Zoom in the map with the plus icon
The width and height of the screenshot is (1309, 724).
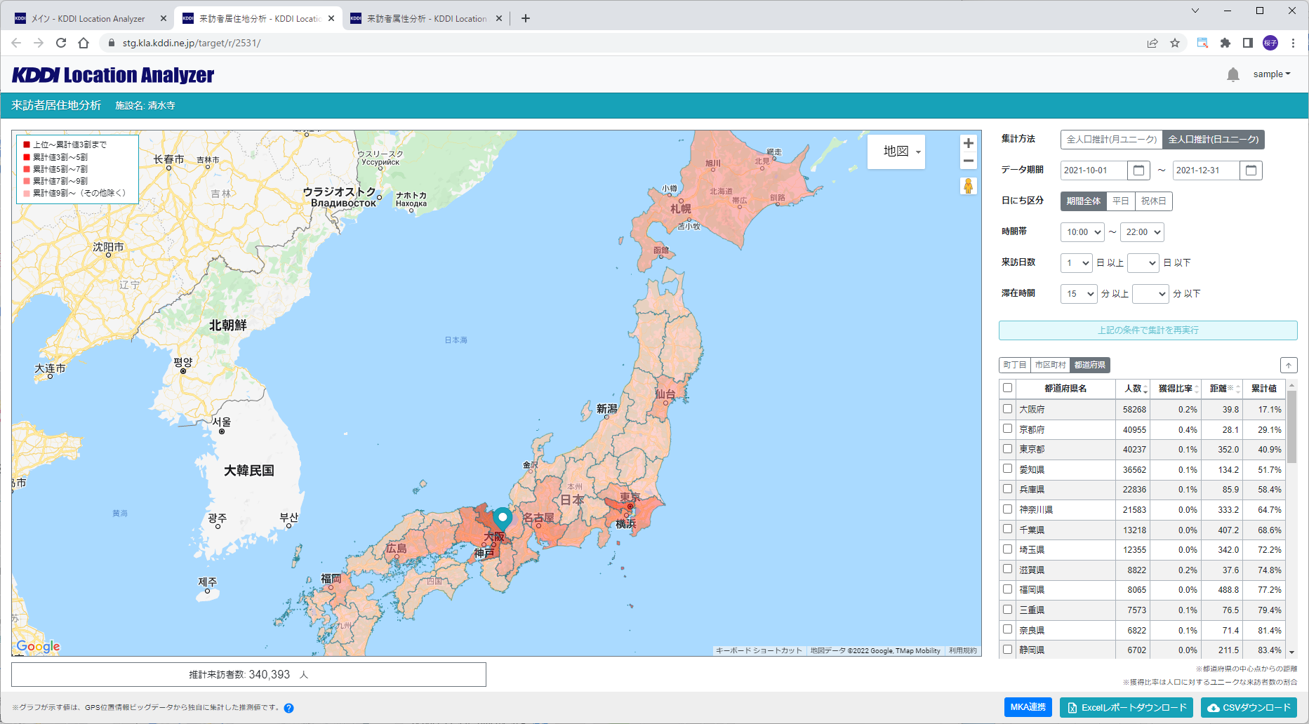click(968, 142)
